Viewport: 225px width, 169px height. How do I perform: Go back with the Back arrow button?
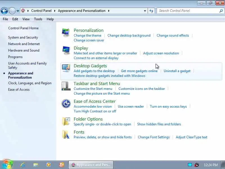point(4,11)
